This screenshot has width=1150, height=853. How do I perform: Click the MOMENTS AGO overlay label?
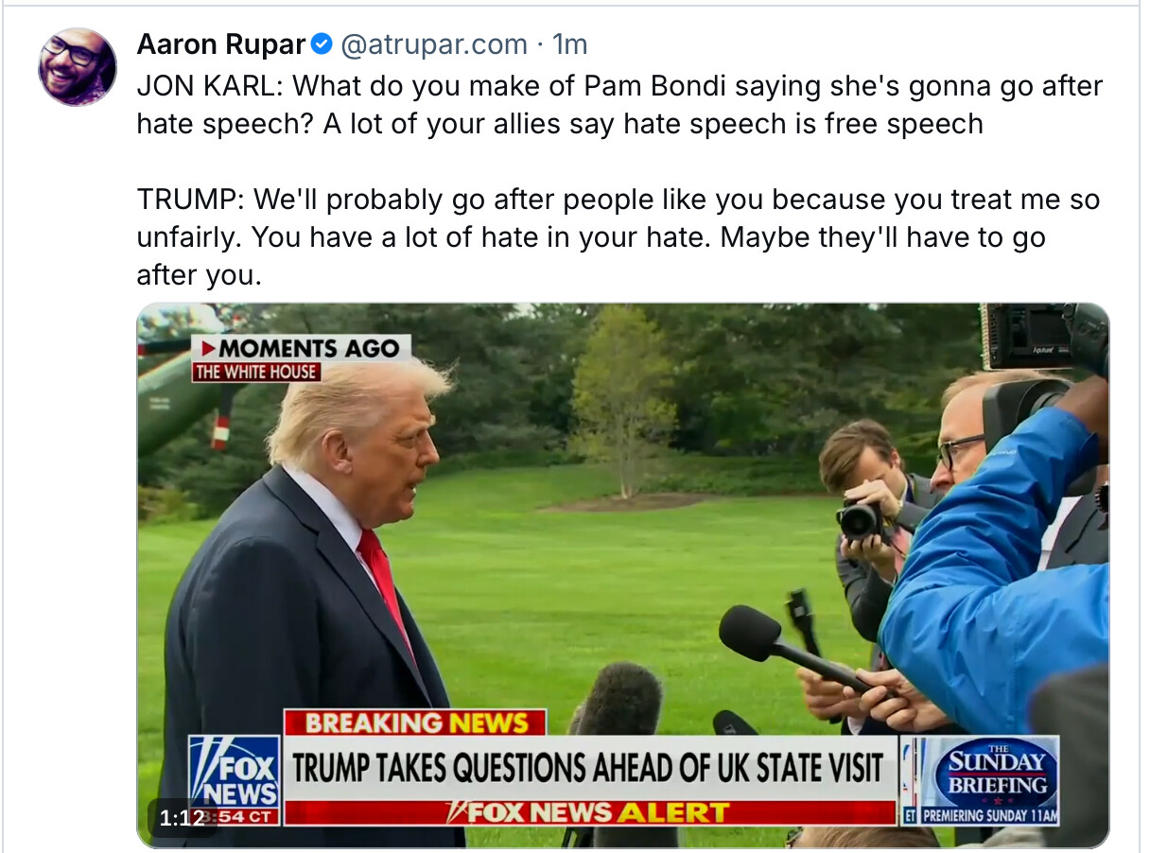[302, 348]
